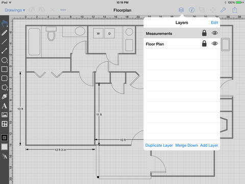The image size is (245, 184).
Task: Select the Ellipse shape tool
Action: [5, 60]
